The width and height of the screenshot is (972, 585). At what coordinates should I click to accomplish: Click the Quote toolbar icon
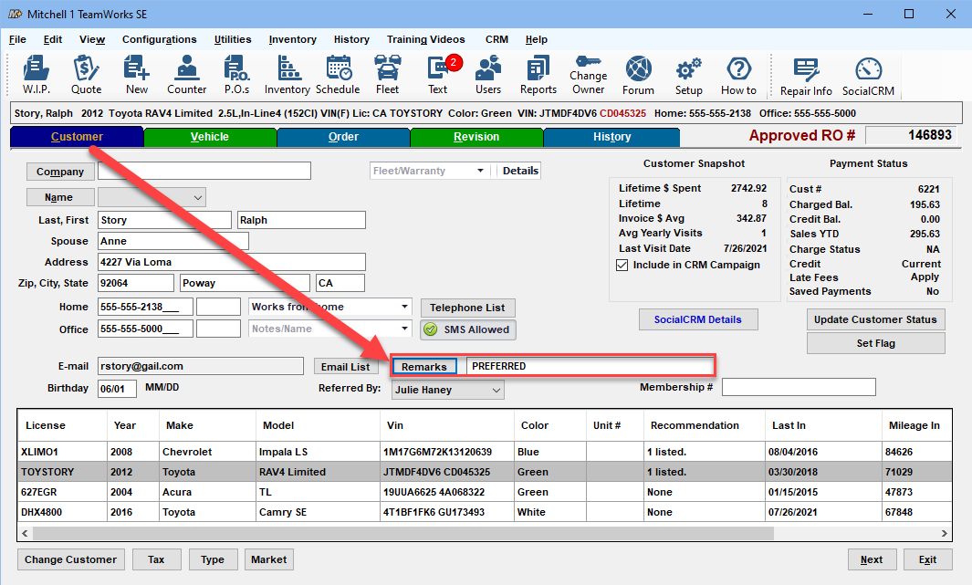(86, 75)
